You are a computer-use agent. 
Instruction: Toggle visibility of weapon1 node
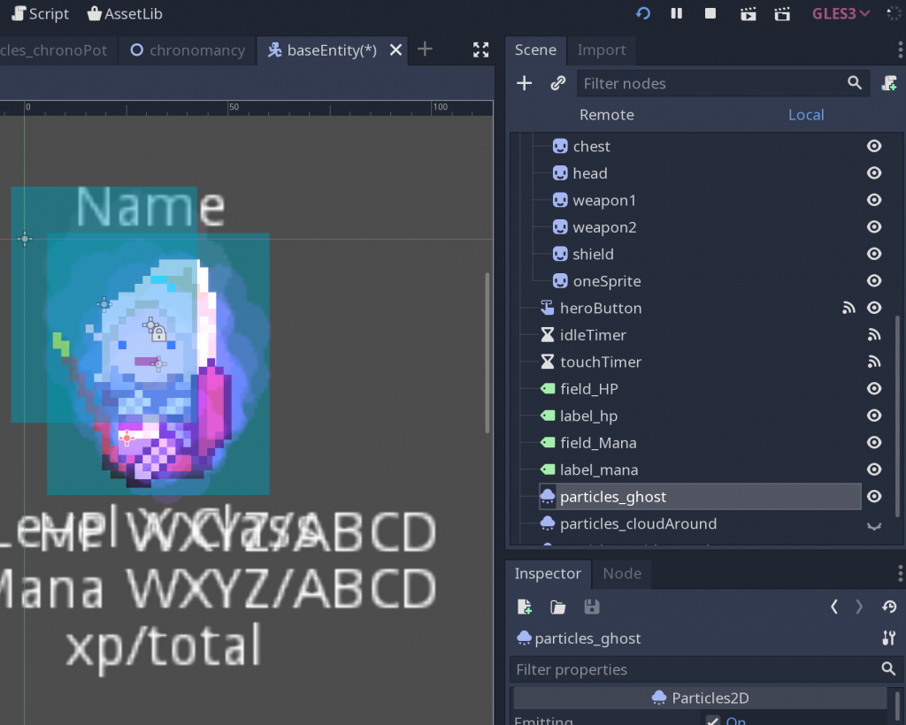click(x=874, y=200)
